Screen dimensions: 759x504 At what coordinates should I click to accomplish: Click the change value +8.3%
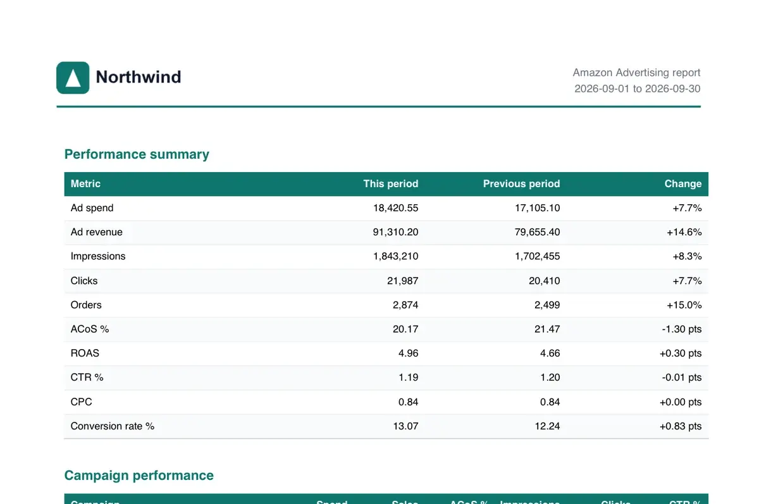tap(687, 256)
